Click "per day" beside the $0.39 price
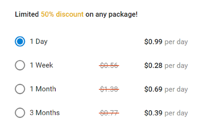The image size is (212, 127). click(176, 113)
